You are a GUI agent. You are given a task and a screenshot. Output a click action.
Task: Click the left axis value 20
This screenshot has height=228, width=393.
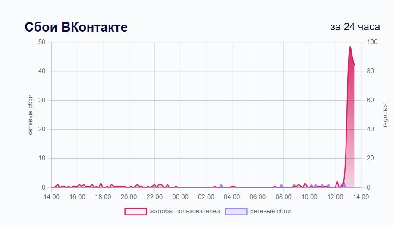click(42, 129)
